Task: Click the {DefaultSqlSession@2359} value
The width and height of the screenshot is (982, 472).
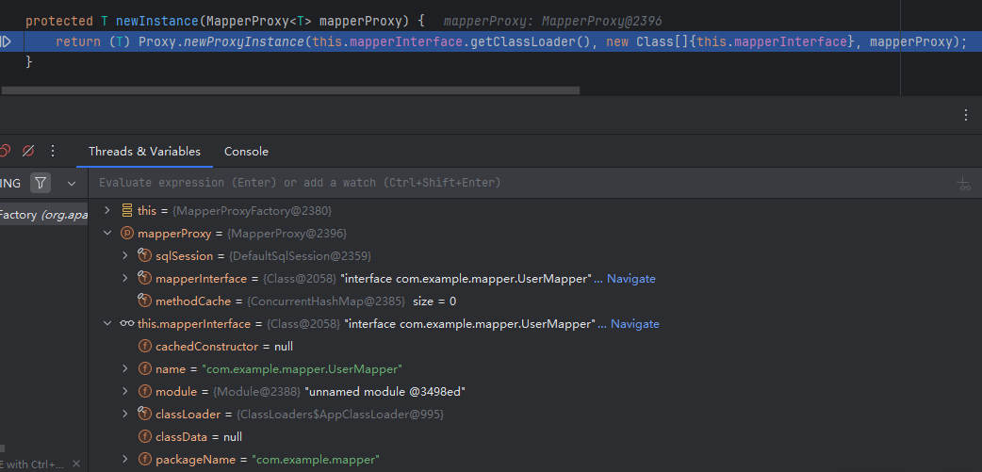Action: (300, 256)
